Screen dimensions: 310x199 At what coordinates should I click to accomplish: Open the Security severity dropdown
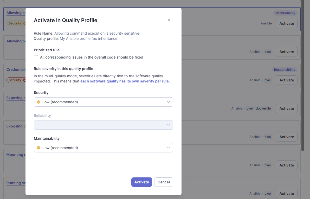pos(104,102)
